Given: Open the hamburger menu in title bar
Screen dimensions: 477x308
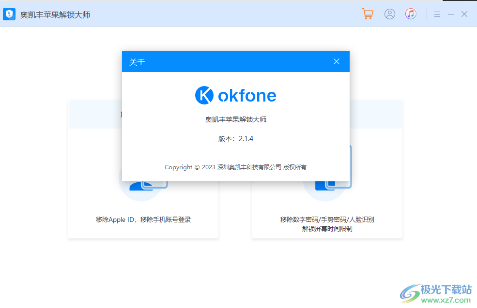Looking at the screenshot, I should [437, 15].
